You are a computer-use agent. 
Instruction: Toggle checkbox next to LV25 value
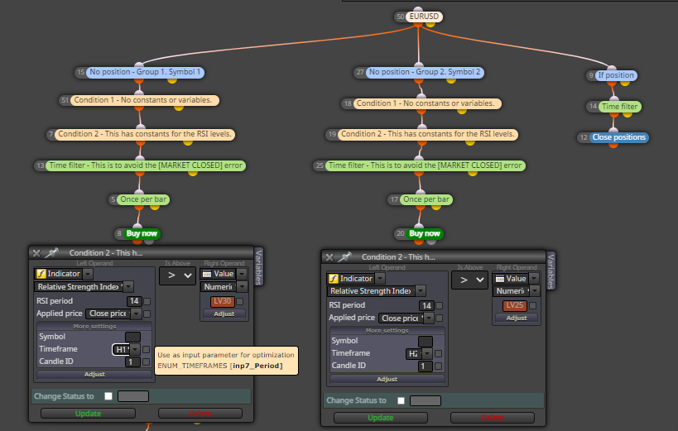533,305
